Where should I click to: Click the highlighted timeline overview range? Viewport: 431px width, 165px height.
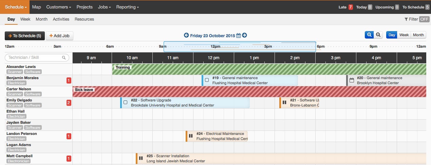240,47
